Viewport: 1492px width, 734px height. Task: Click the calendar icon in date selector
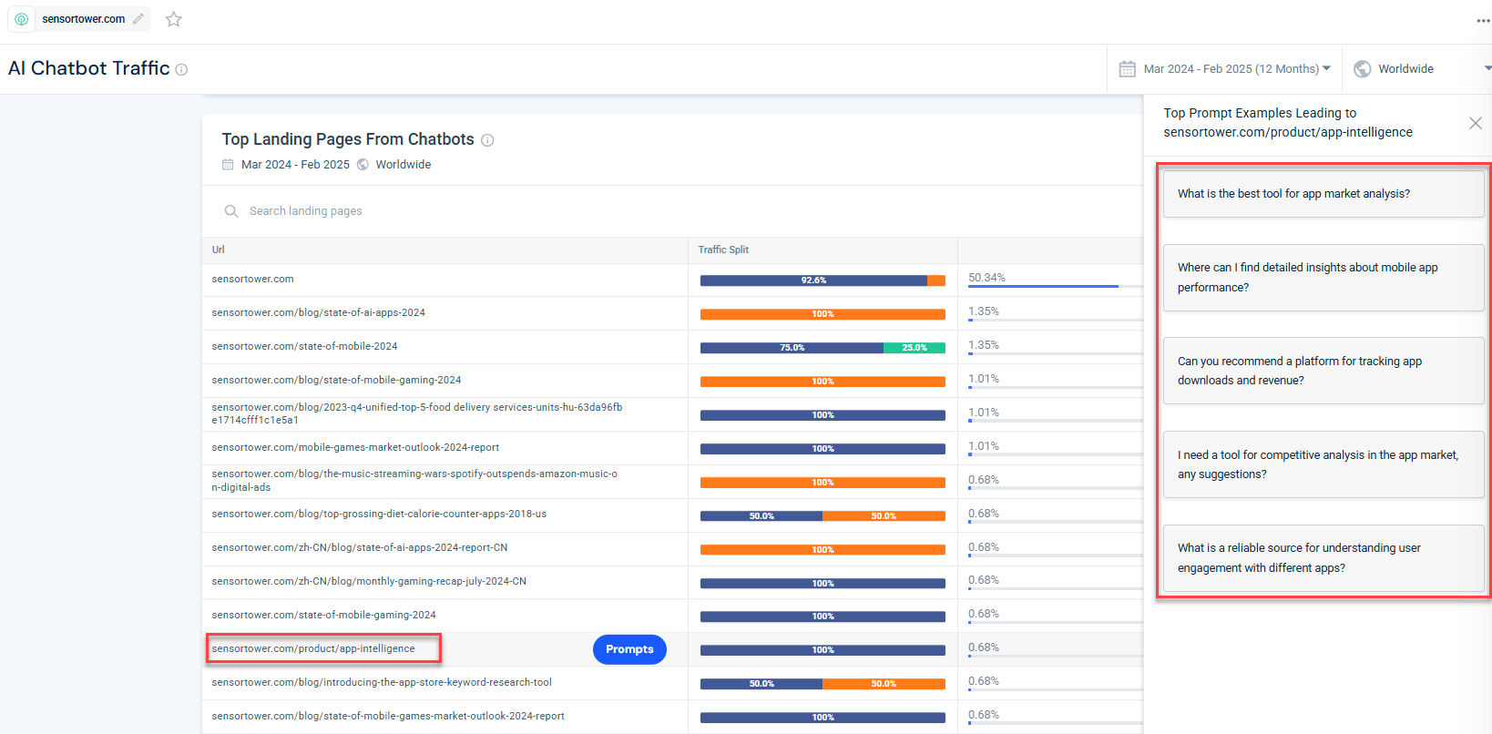click(1127, 69)
